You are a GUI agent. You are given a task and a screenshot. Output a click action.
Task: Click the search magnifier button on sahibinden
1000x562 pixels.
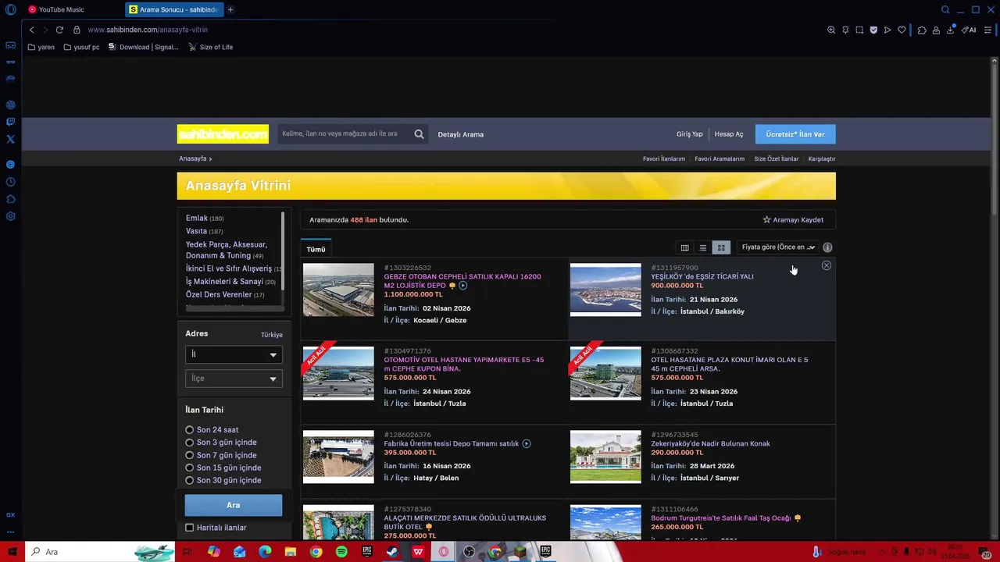coord(420,134)
